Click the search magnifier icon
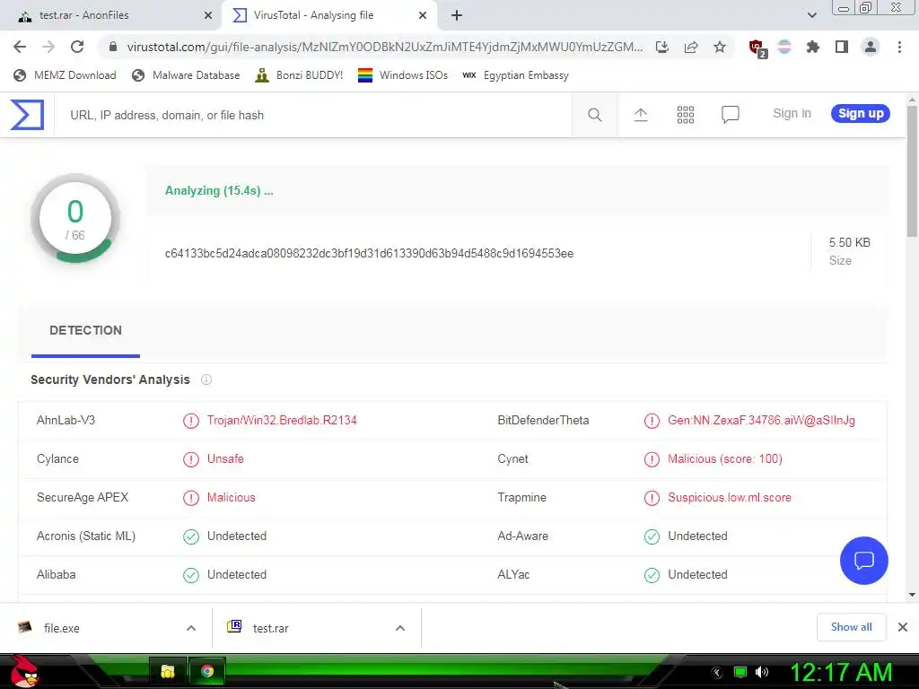919x689 pixels. (594, 115)
